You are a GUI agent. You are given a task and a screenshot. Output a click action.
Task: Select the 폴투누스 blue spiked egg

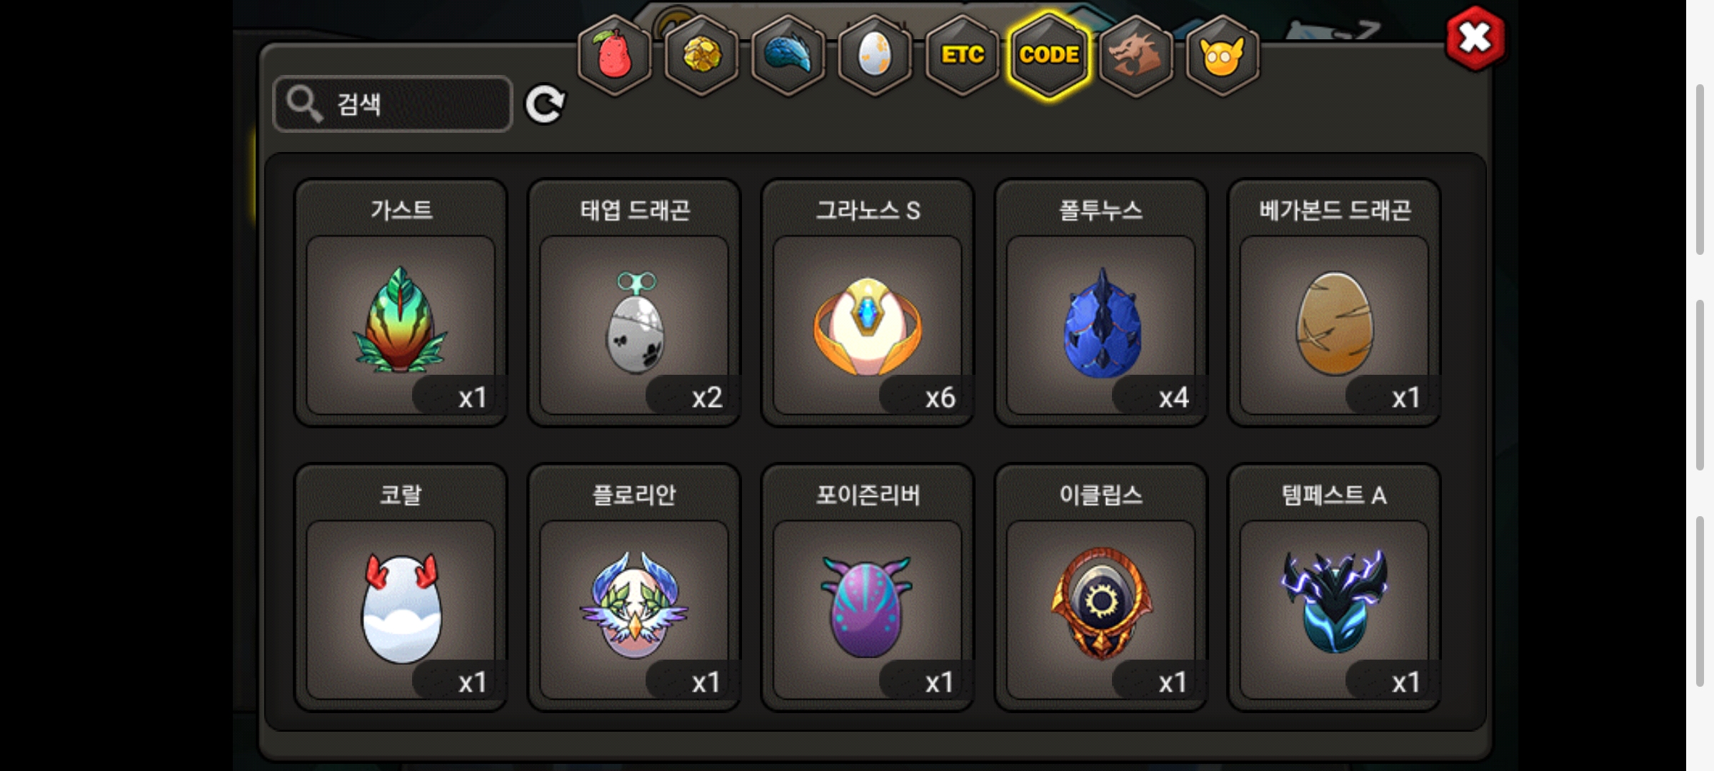[x=1101, y=303]
